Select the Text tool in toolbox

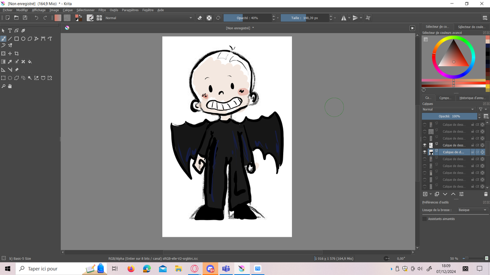click(x=10, y=31)
